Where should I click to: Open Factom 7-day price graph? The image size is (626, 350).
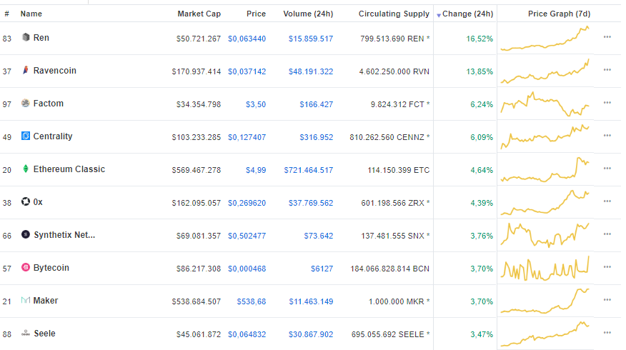545,104
